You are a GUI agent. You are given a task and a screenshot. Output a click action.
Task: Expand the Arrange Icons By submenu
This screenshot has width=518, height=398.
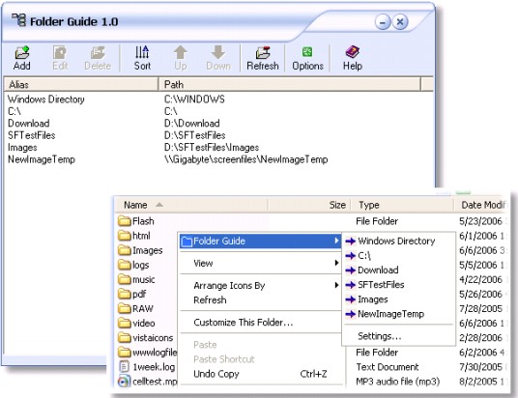(260, 285)
